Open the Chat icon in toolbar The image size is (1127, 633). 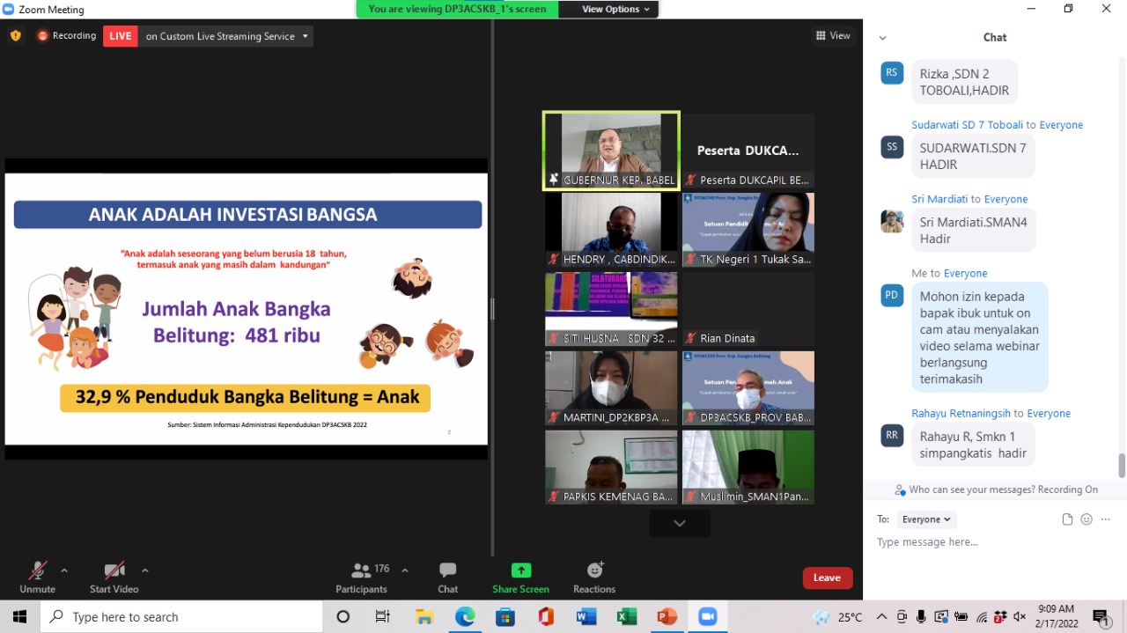(447, 577)
